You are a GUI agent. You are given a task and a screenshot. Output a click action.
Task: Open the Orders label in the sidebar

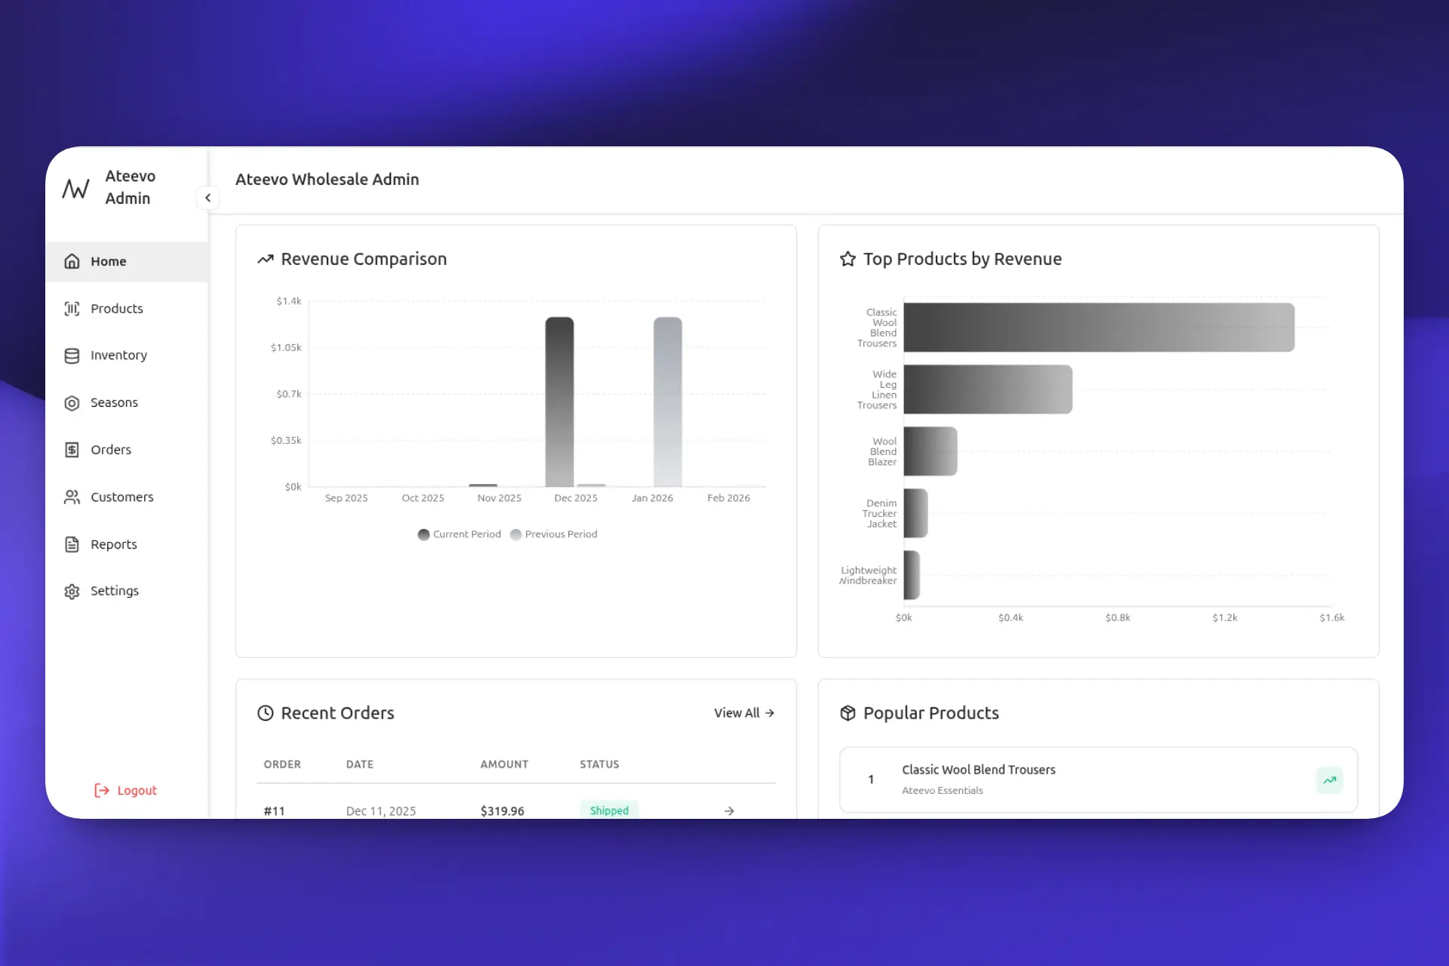tap(111, 450)
